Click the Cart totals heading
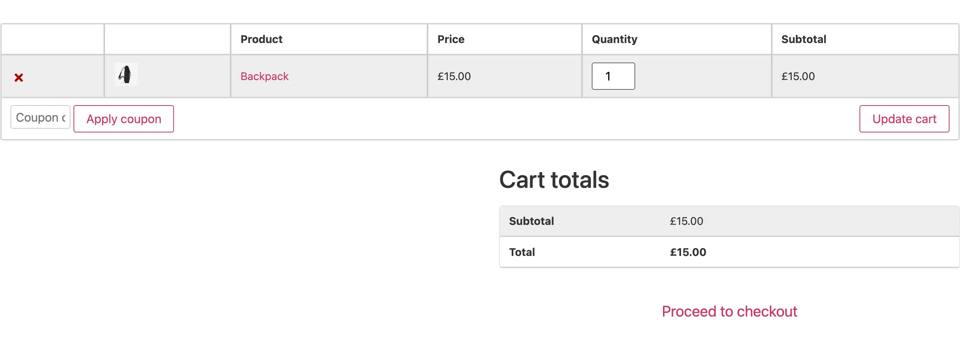This screenshot has width=960, height=348. (x=554, y=180)
